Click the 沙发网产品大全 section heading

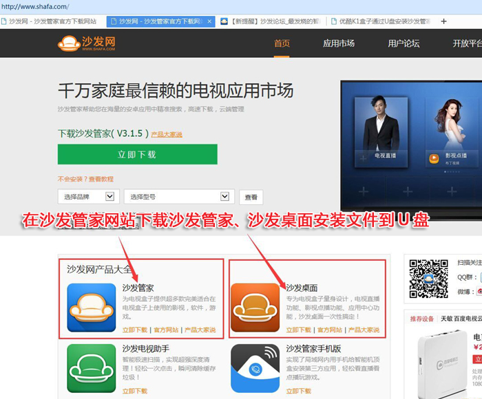99,270
